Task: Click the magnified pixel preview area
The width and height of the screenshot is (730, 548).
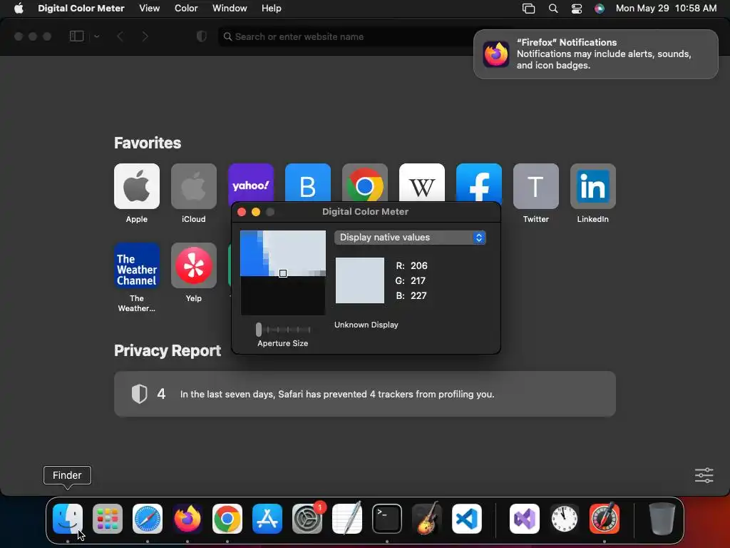Action: (282, 273)
